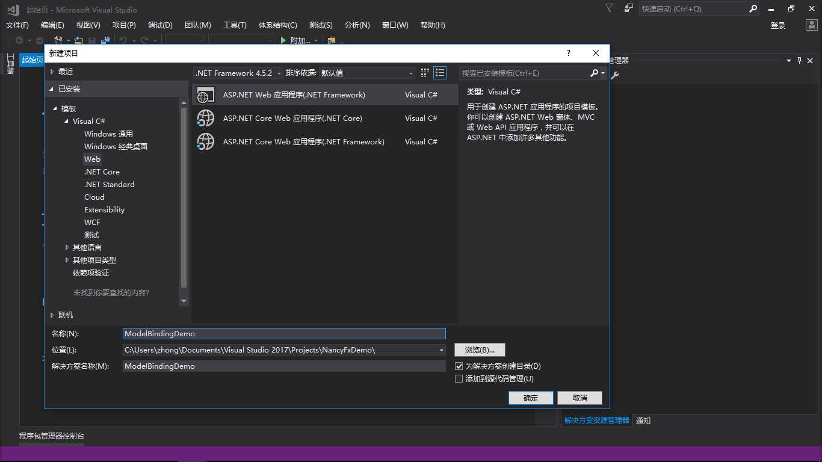
Task: Select the Windows 经典桌面 tree item
Action: (116, 146)
